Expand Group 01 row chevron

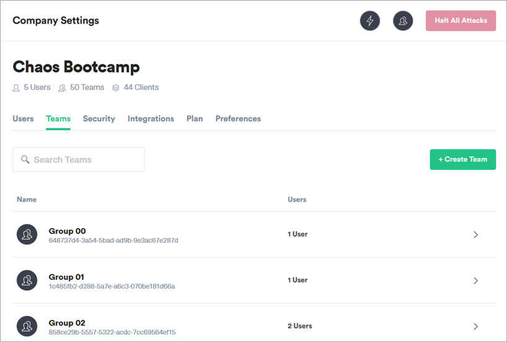point(475,280)
